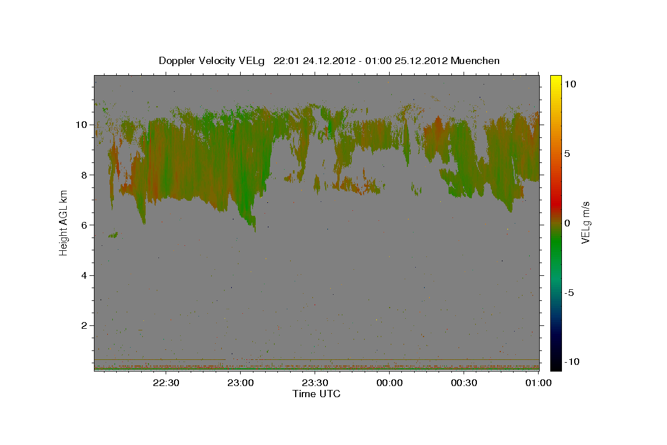Click the height axis label '6'
The height and width of the screenshot is (445, 667).
click(85, 225)
